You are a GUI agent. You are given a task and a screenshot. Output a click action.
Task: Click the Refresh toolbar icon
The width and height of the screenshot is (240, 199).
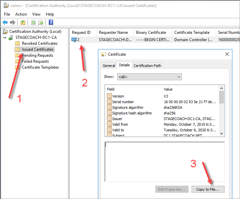click(33, 22)
